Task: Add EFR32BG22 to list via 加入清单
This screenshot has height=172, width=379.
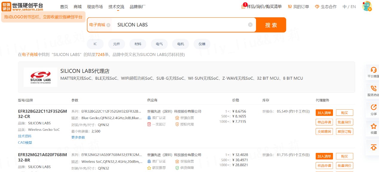Action: click(x=324, y=113)
